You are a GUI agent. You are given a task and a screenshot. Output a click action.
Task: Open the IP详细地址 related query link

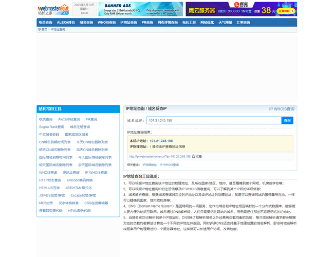[x=149, y=165]
